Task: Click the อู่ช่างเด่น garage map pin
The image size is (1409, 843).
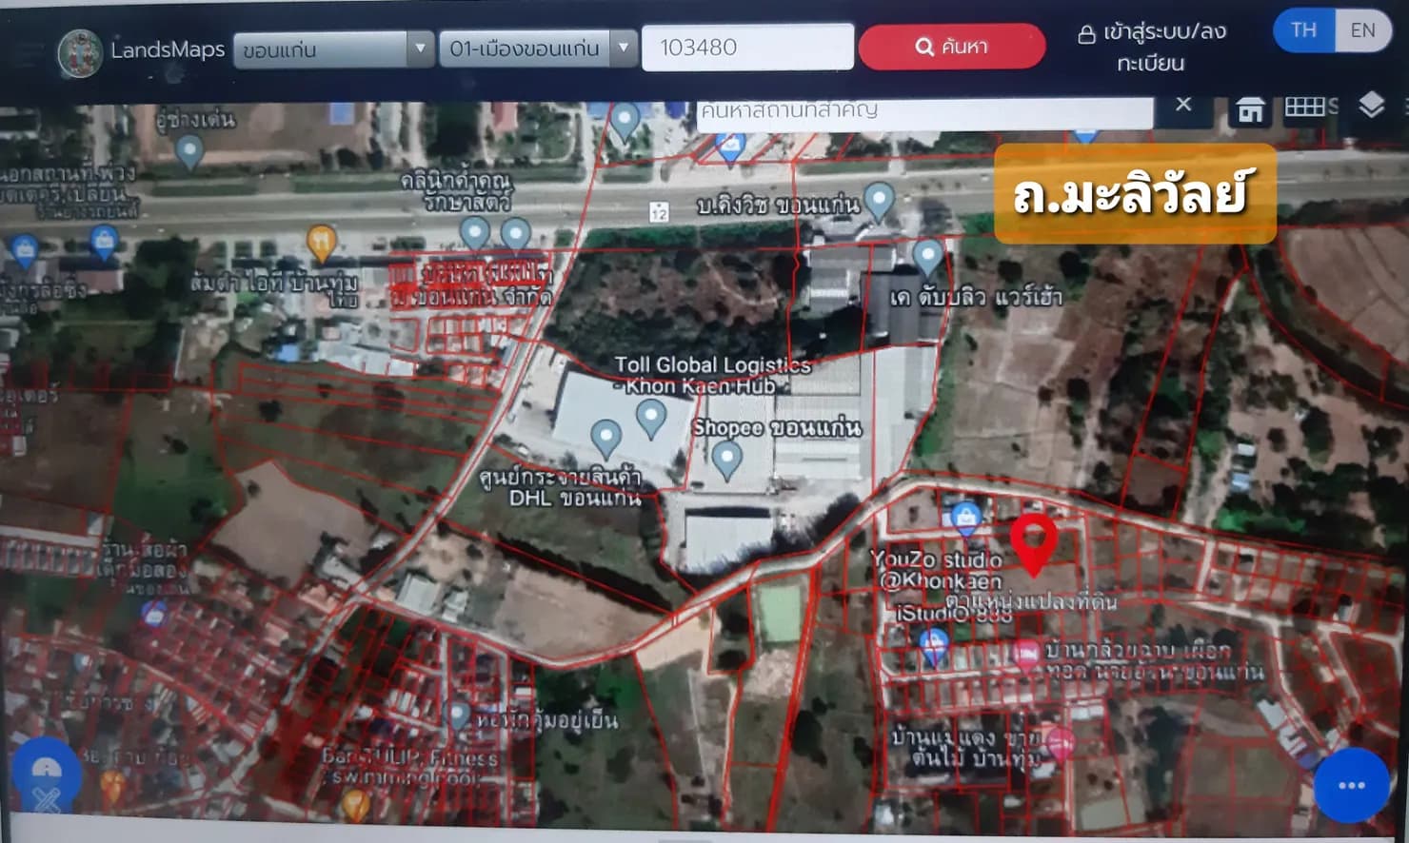Action: (x=189, y=150)
